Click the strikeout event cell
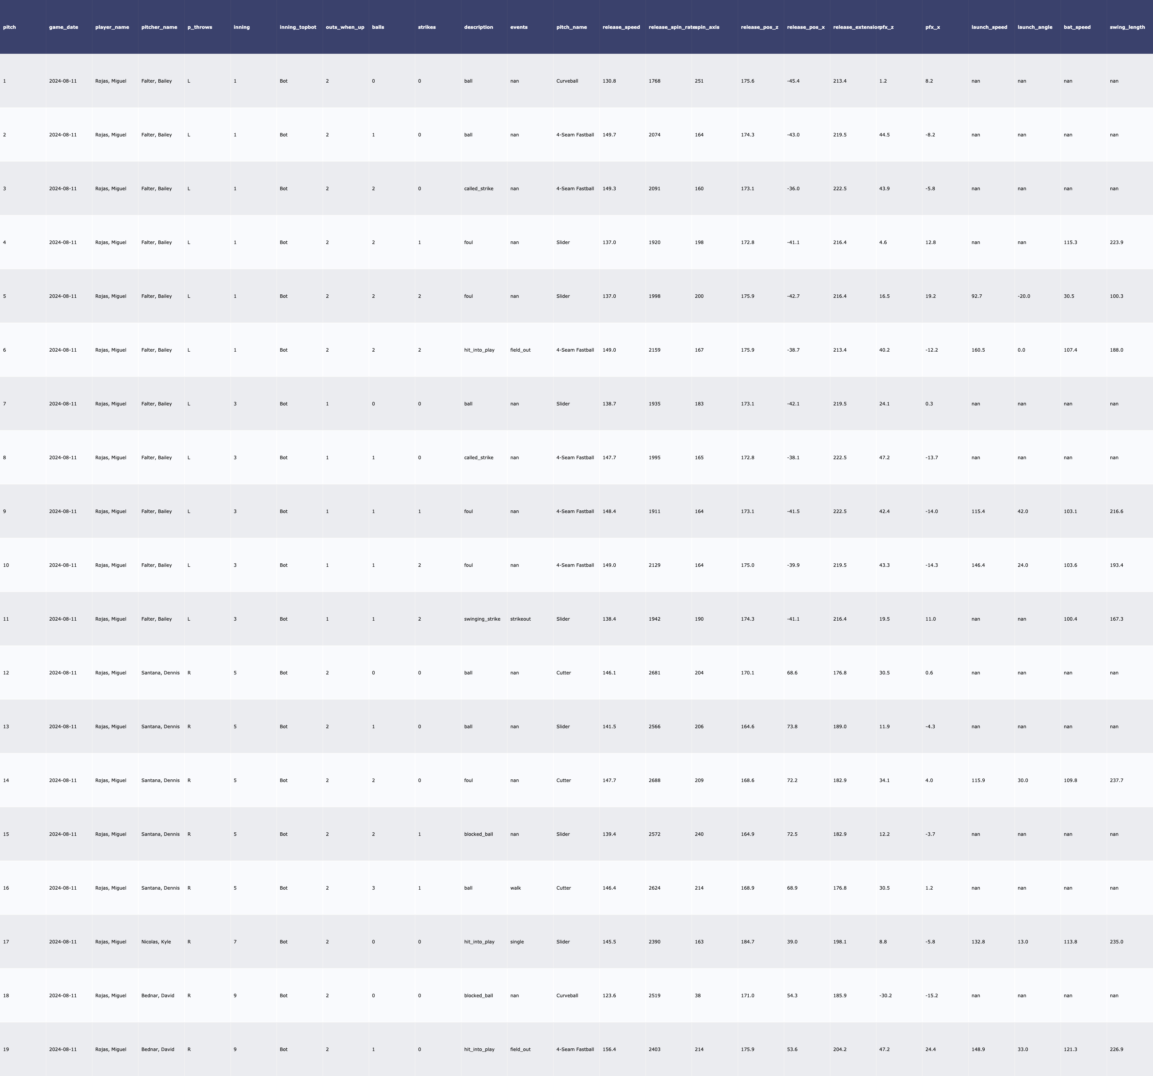Viewport: 1153px width, 1076px height. pos(520,619)
